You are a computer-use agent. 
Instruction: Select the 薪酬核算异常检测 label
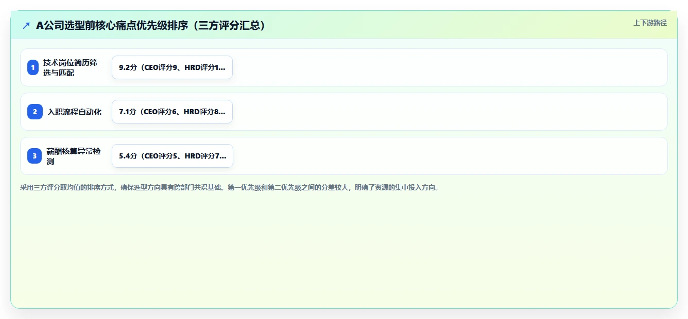pos(74,156)
